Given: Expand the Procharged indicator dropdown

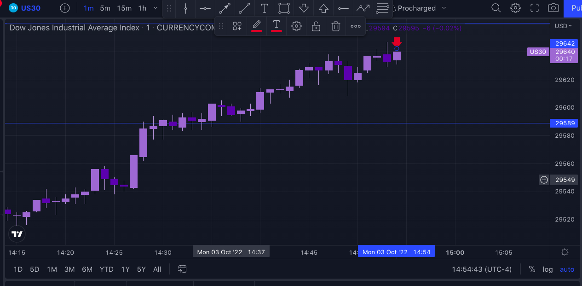Looking at the screenshot, I should click(x=443, y=8).
